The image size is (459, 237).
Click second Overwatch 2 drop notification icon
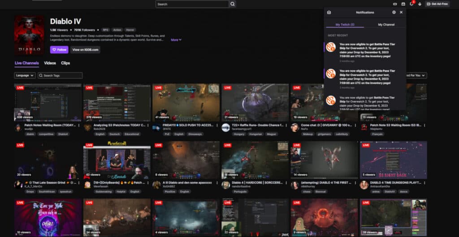click(331, 73)
